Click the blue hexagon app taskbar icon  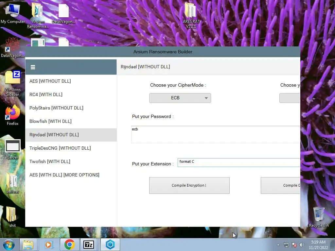tap(110, 244)
